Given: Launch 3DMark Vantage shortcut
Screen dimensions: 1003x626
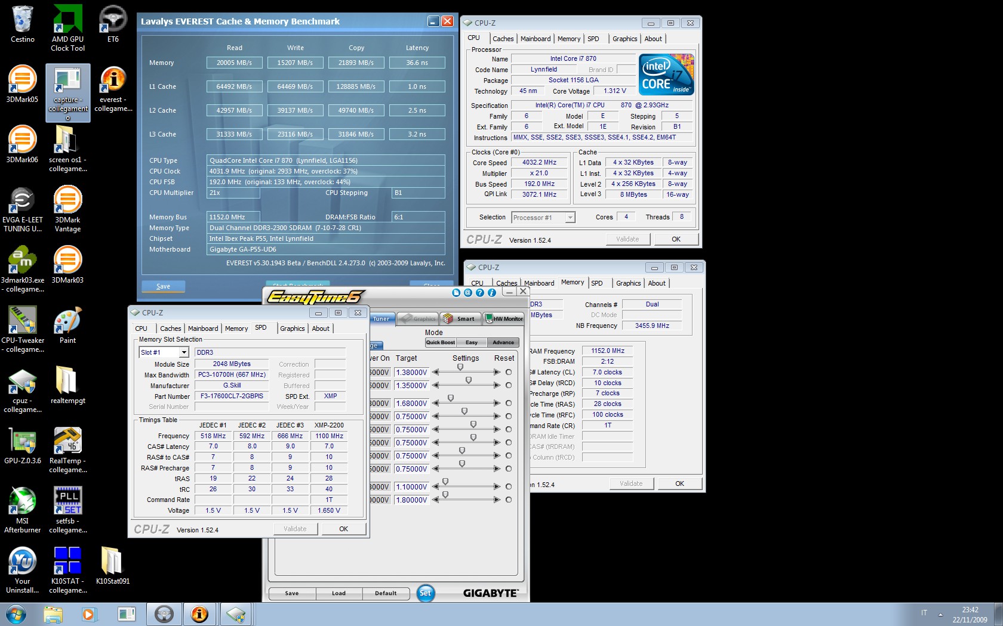Looking at the screenshot, I should tap(68, 209).
